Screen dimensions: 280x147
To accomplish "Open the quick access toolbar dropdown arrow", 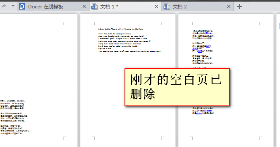I will click(13, 6).
